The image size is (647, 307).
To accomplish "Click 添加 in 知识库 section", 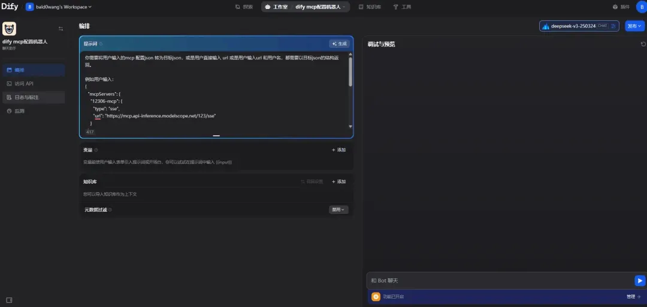I will pyautogui.click(x=338, y=182).
